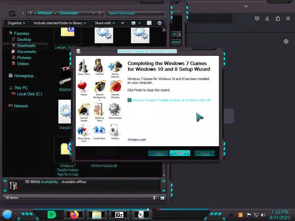Select Homegroup in navigation pane
The width and height of the screenshot is (295, 221).
[x=24, y=76]
